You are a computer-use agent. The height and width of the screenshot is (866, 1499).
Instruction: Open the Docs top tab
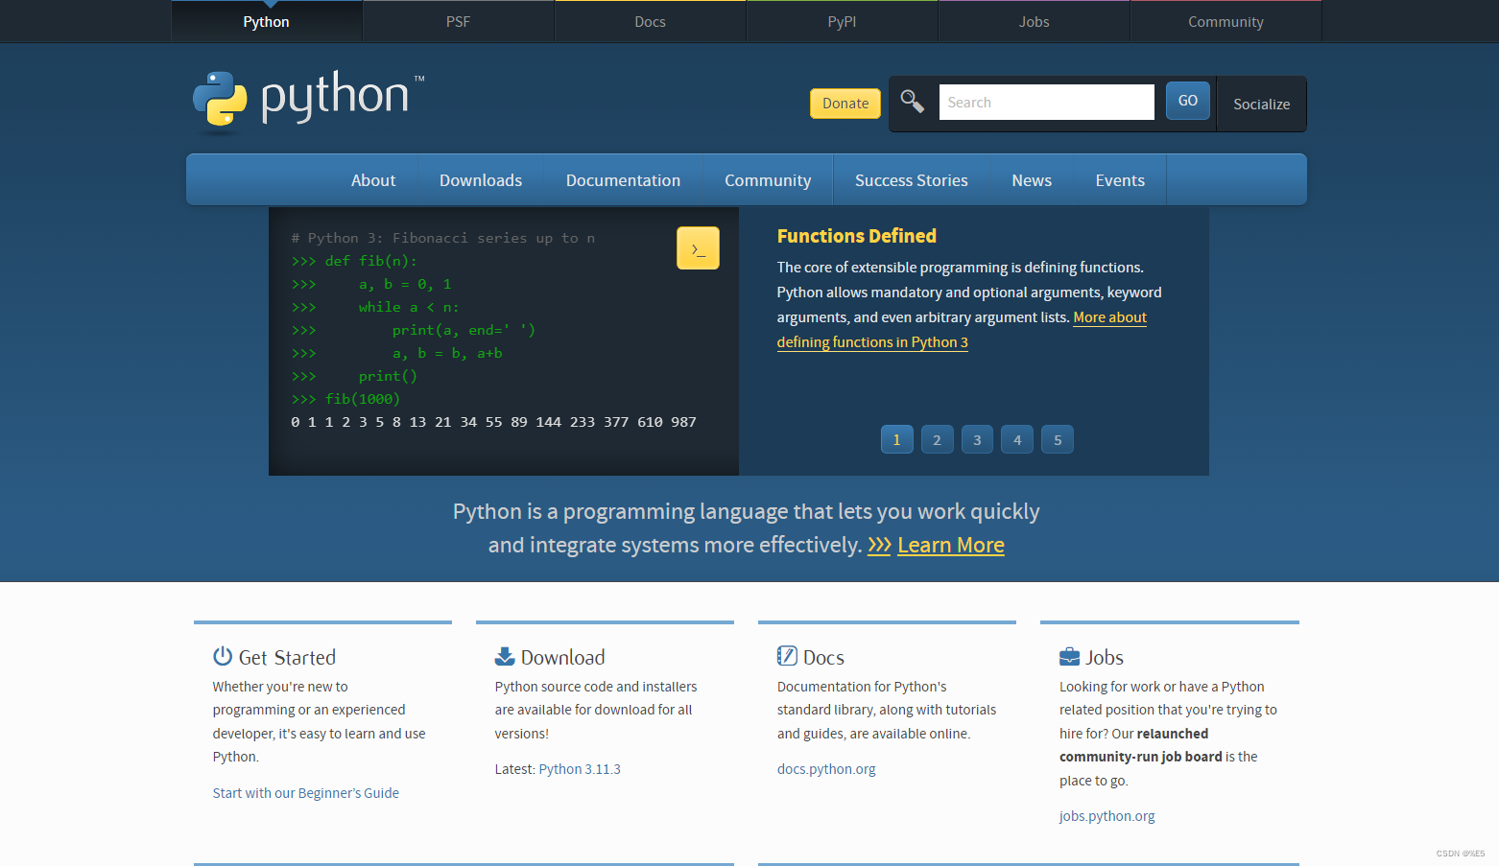(651, 21)
